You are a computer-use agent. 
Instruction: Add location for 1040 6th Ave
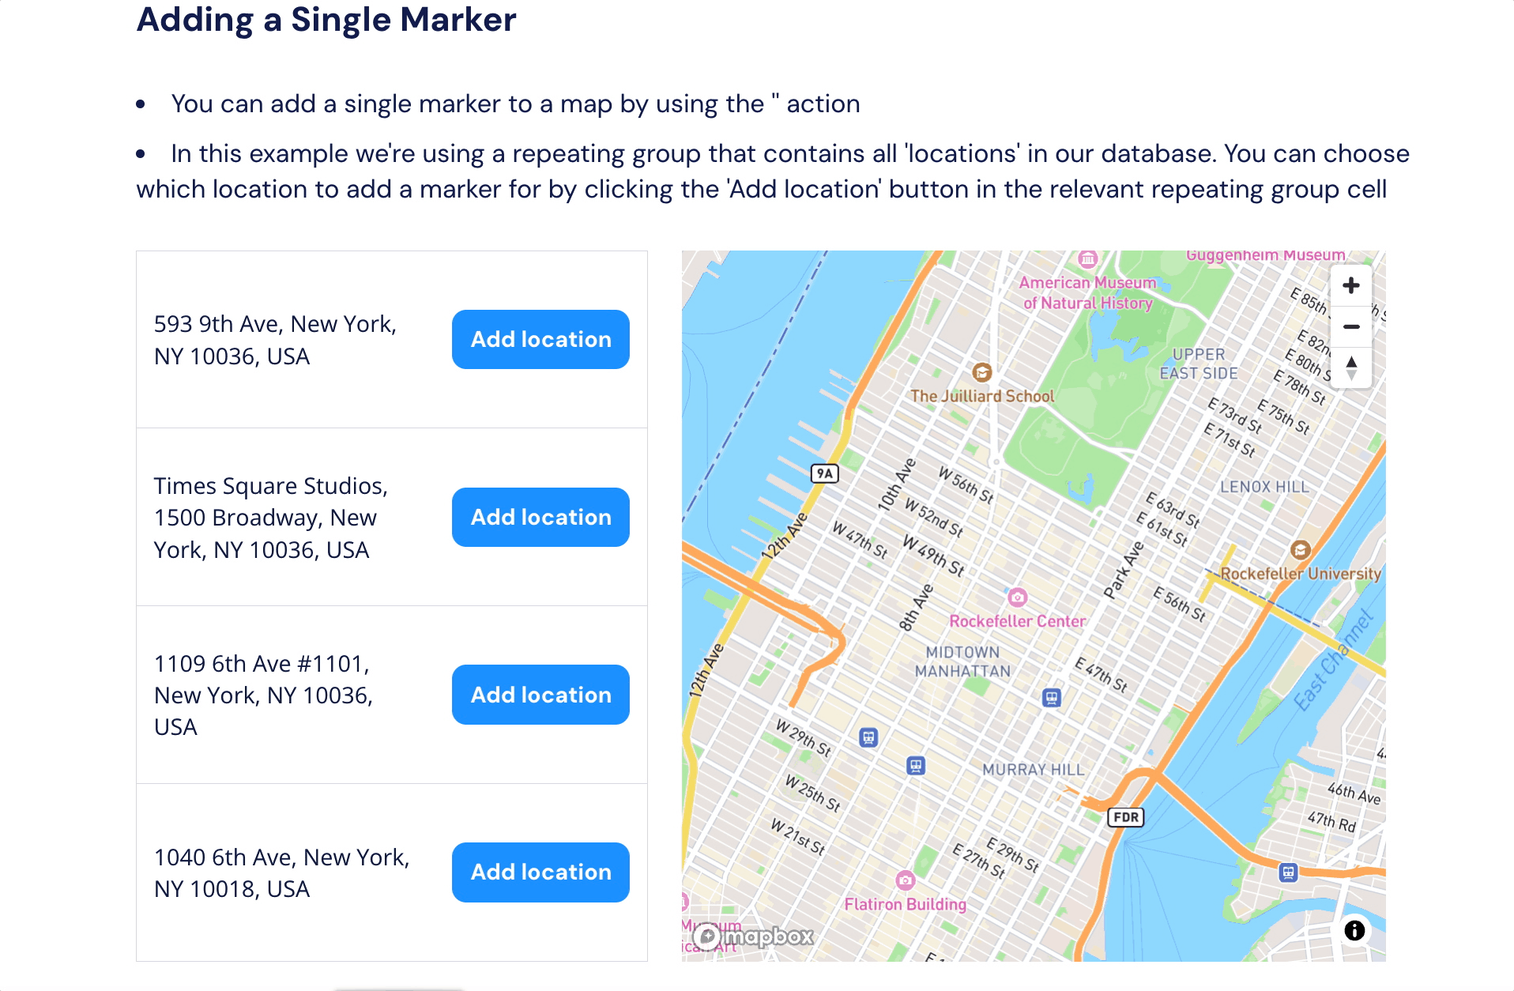tap(540, 872)
